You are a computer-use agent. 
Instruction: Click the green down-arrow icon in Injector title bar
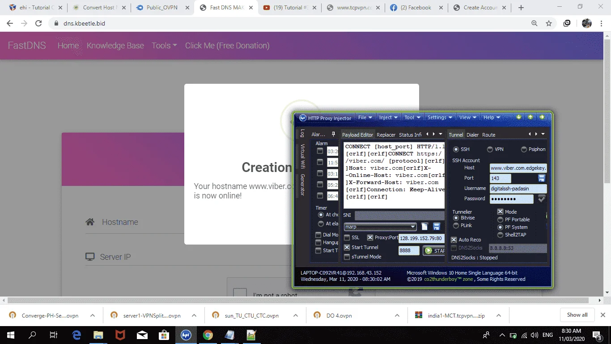point(519,117)
